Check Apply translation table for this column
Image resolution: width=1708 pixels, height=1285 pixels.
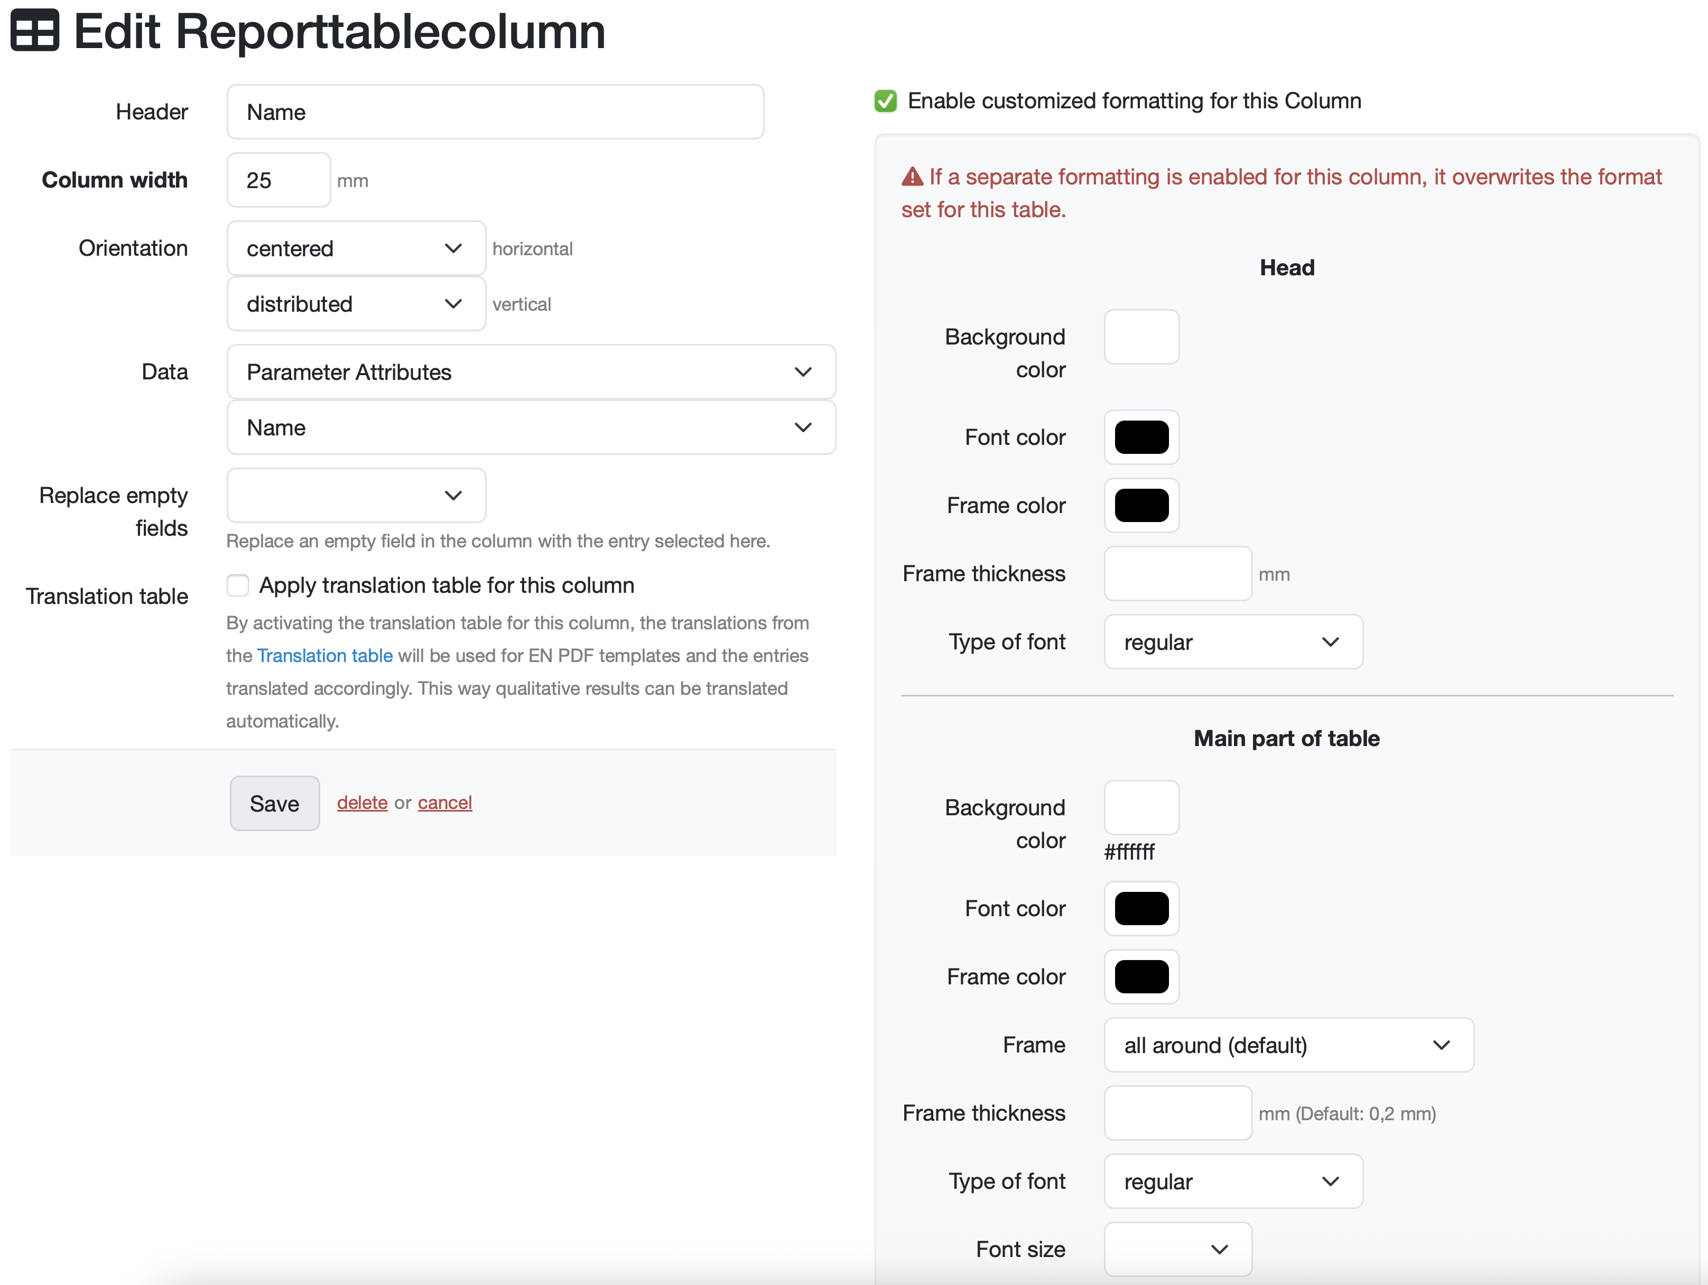pyautogui.click(x=238, y=585)
